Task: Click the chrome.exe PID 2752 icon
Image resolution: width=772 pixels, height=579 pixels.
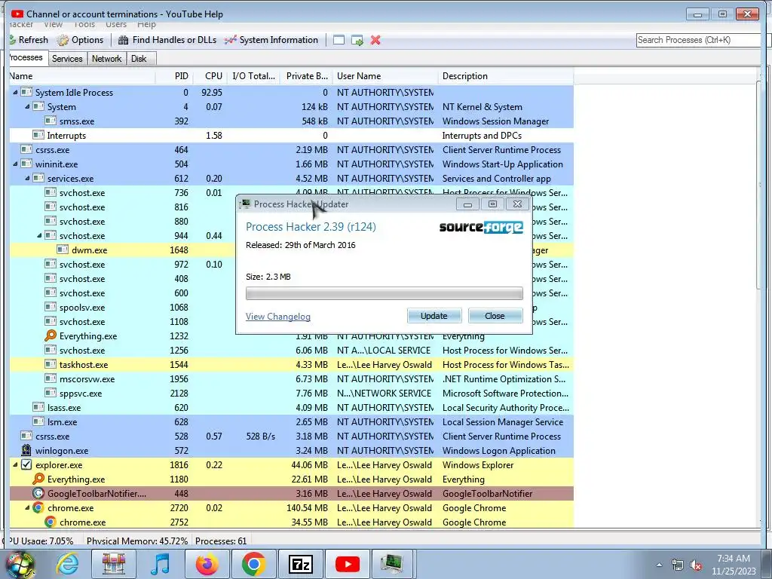Action: click(51, 522)
